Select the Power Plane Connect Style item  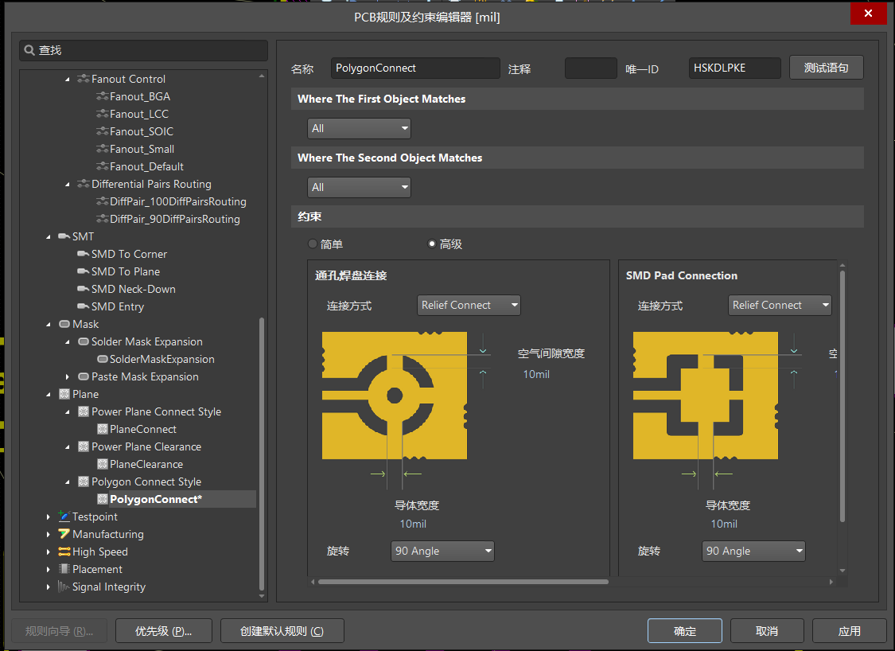(156, 411)
